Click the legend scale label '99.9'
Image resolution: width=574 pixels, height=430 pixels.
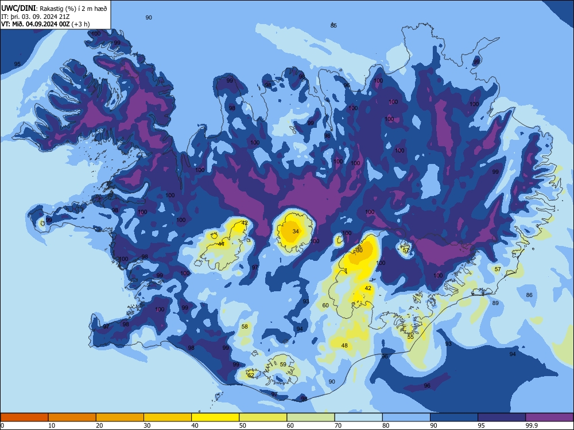[x=532, y=425]
